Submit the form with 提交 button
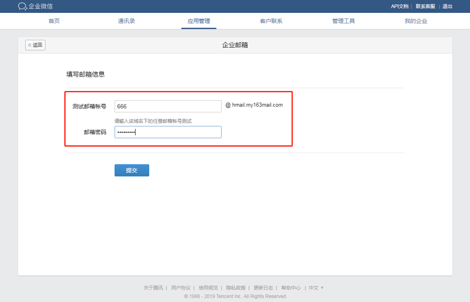 132,170
